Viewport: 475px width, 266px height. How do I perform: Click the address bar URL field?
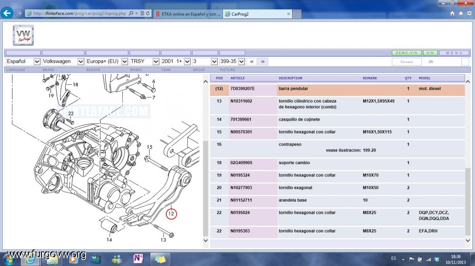click(80, 13)
